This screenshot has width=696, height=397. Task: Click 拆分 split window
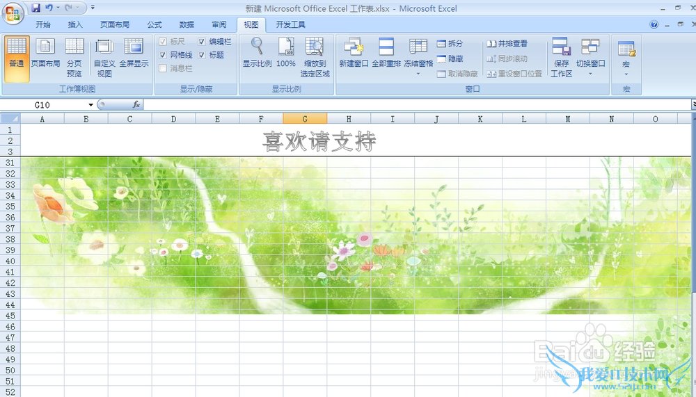[450, 44]
